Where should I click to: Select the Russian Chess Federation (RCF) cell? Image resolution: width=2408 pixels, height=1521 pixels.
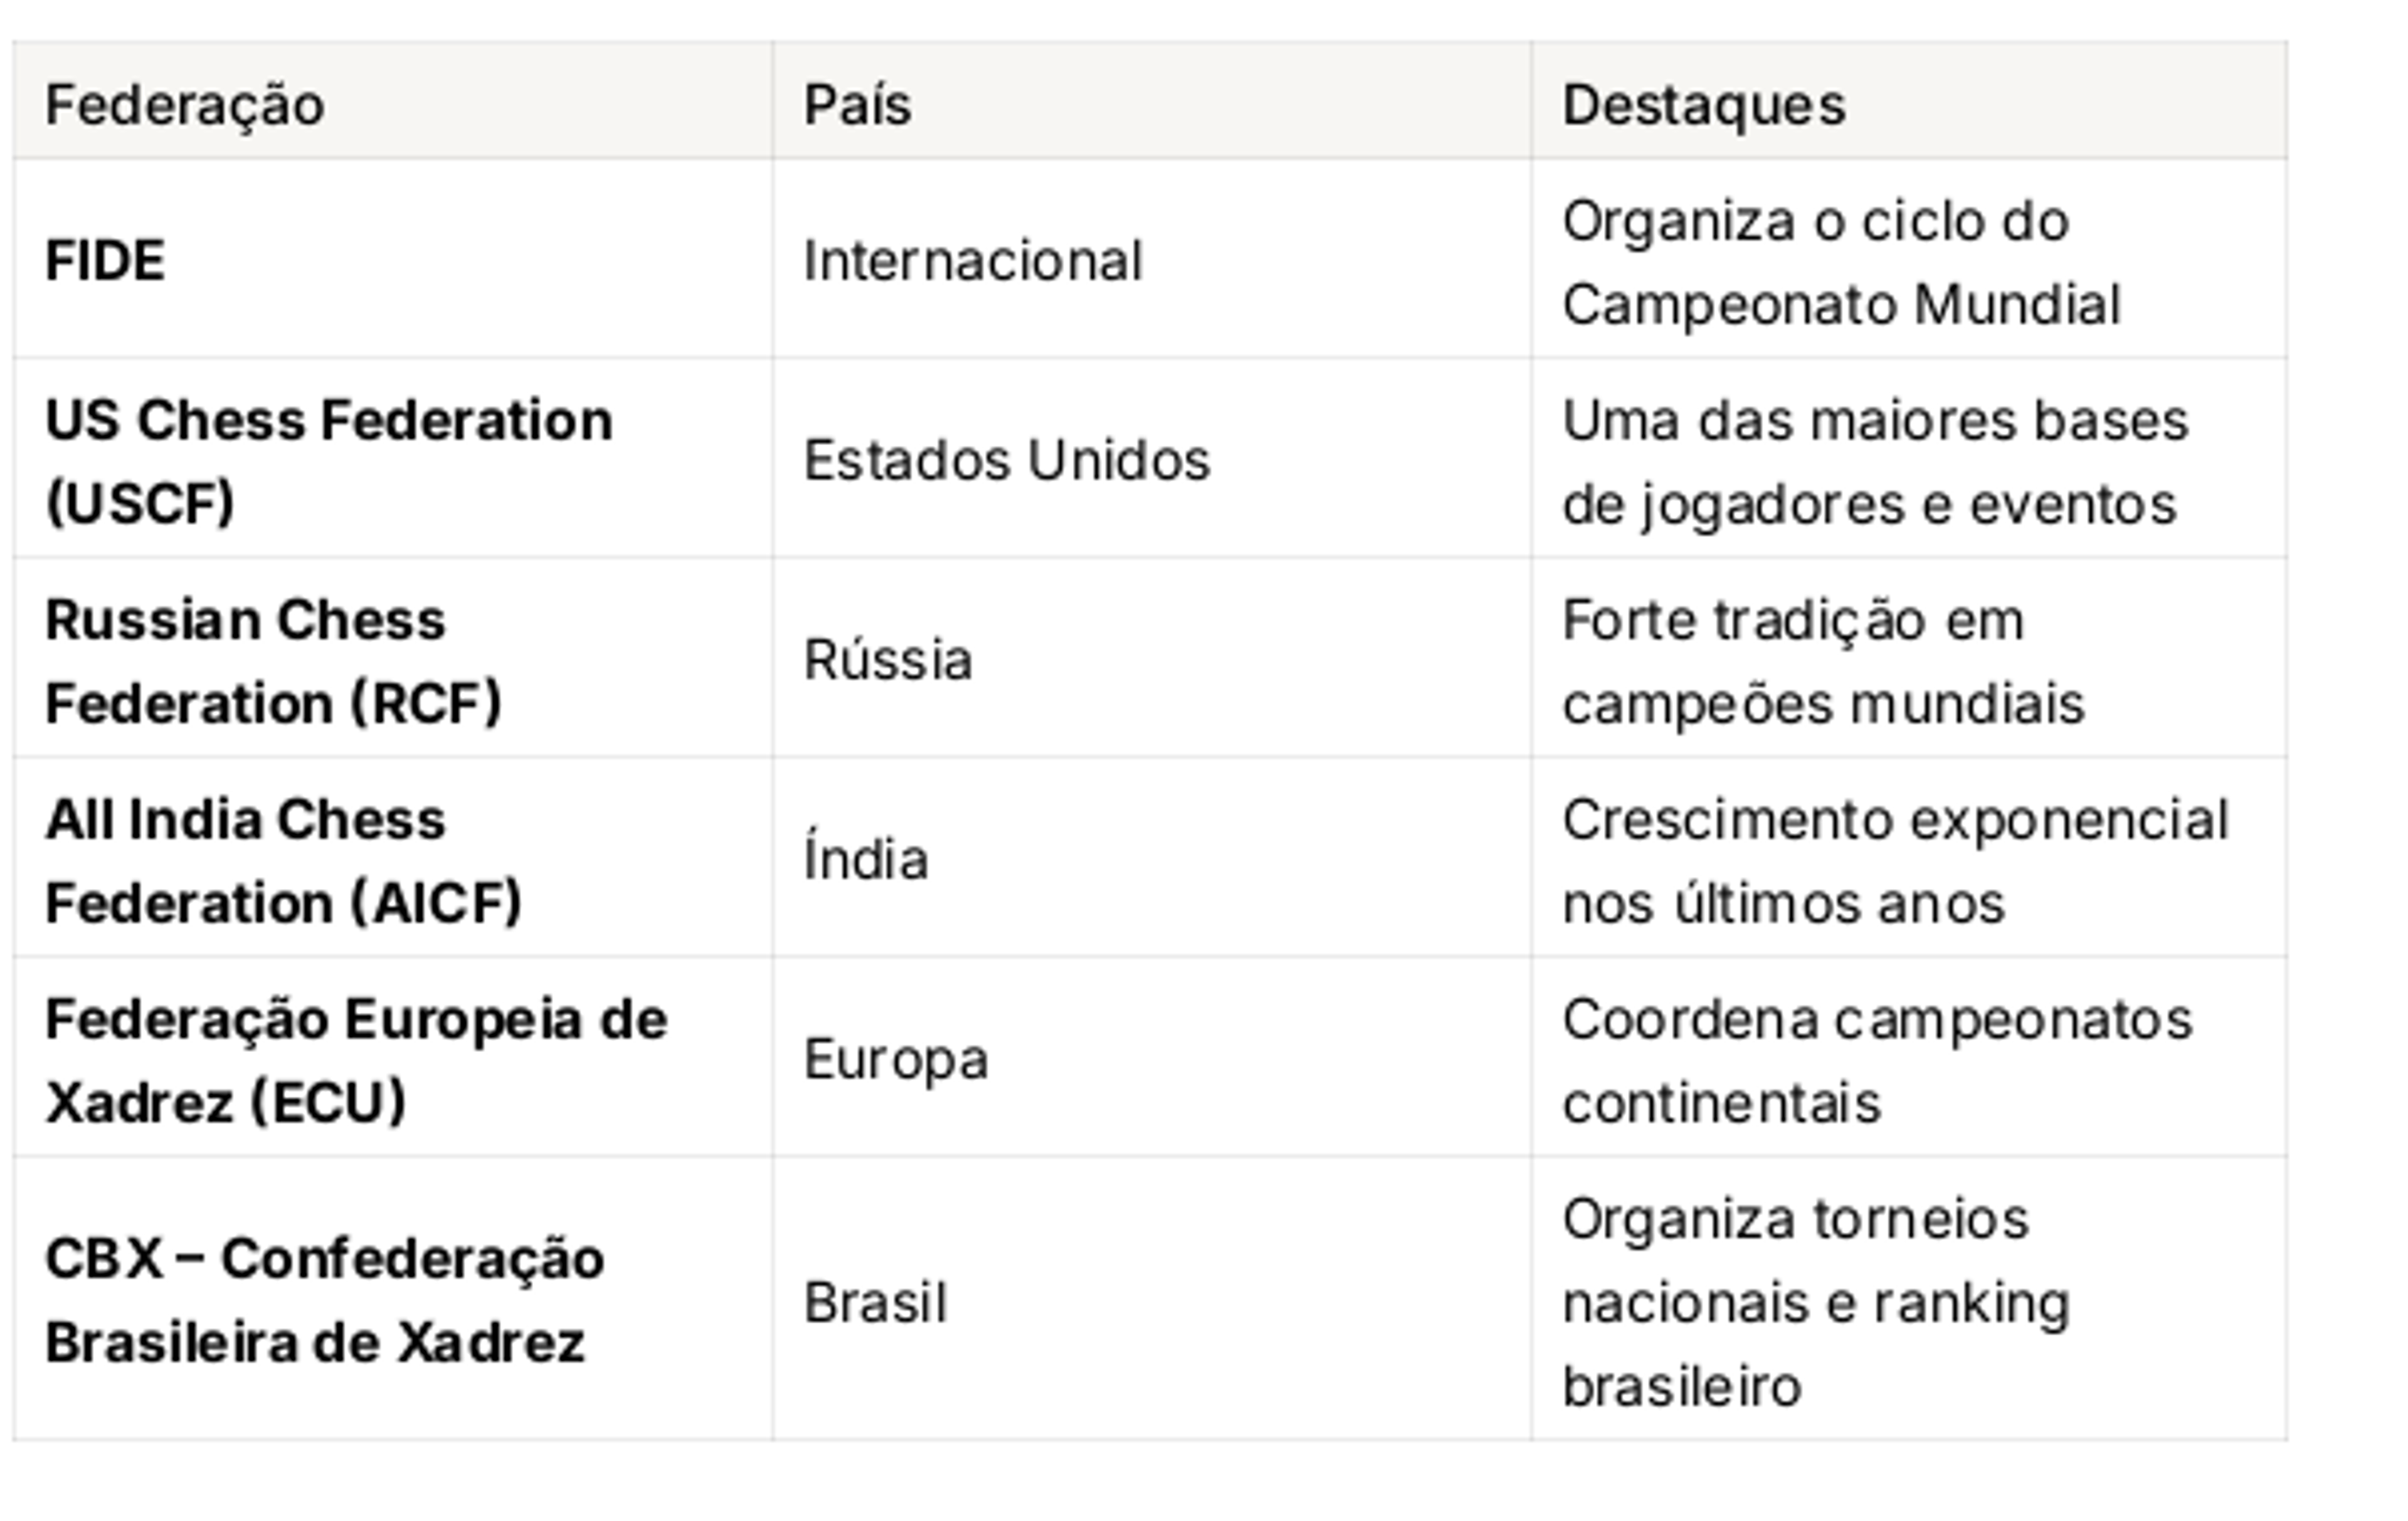point(393,658)
